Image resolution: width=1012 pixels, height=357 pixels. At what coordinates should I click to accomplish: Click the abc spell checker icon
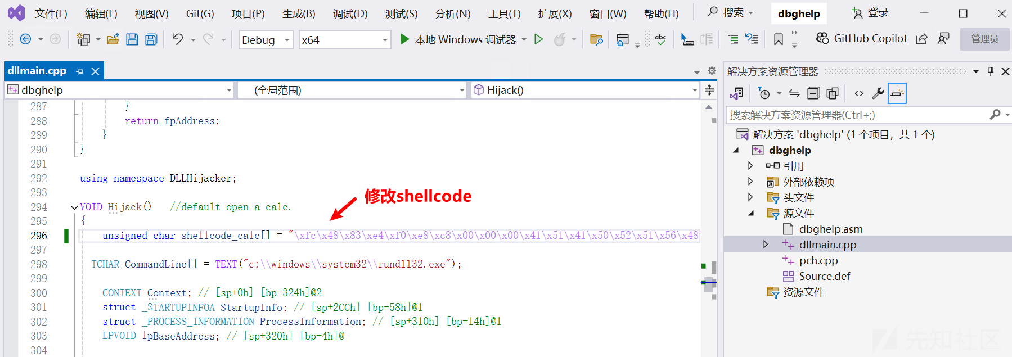(x=660, y=39)
